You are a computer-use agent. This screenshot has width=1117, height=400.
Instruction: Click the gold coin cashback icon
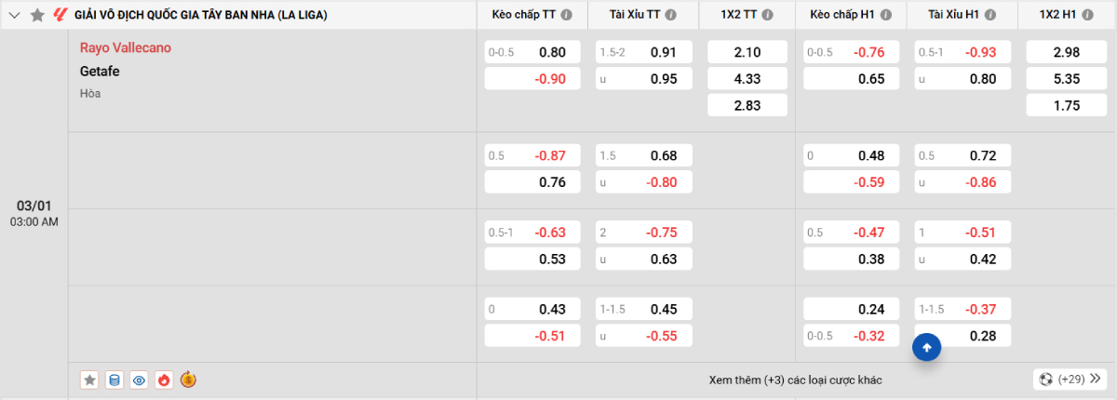coord(188,380)
